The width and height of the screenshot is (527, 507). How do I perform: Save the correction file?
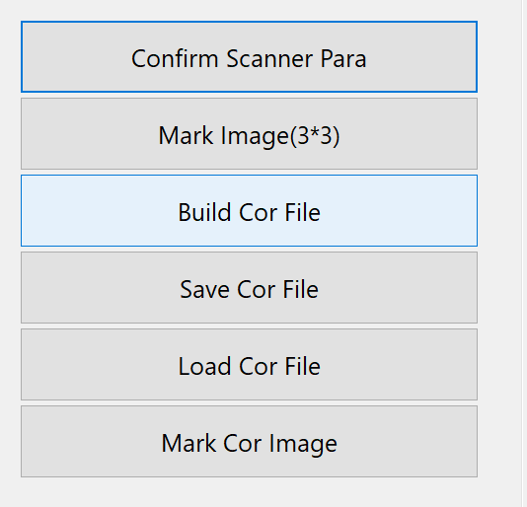(249, 287)
